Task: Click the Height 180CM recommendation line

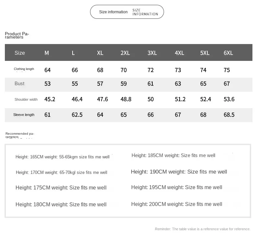Action: (x=61, y=204)
